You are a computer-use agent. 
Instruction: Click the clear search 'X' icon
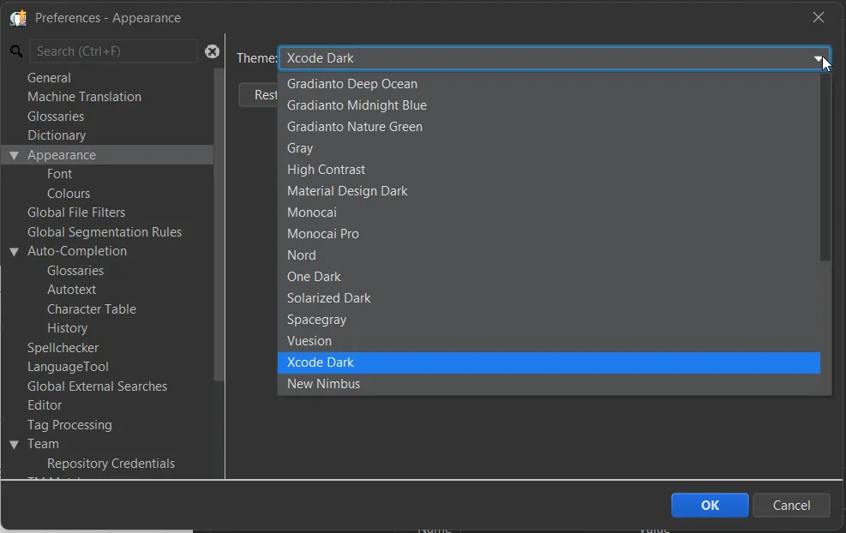(x=212, y=51)
